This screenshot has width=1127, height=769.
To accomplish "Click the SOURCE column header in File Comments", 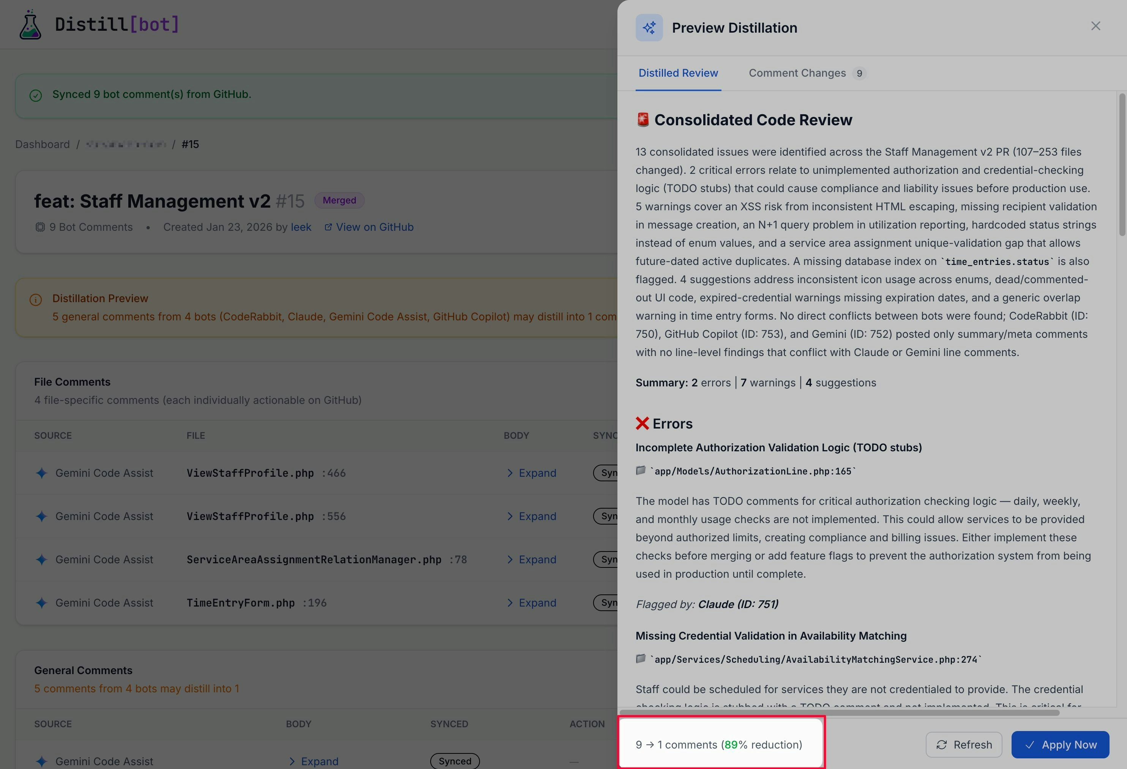I will pyautogui.click(x=53, y=435).
